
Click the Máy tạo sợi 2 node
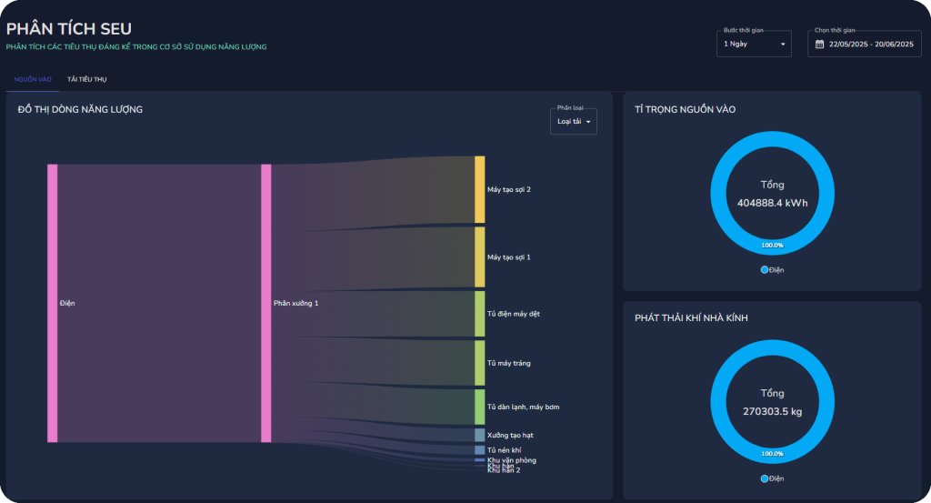point(480,189)
